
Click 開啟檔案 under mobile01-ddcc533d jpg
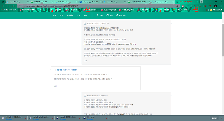[35, 119]
